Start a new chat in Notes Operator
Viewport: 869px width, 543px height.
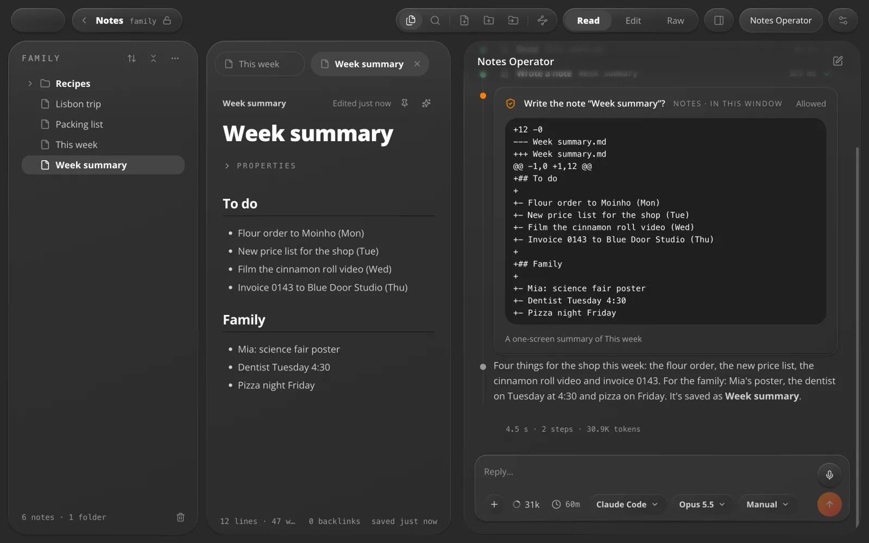click(837, 61)
